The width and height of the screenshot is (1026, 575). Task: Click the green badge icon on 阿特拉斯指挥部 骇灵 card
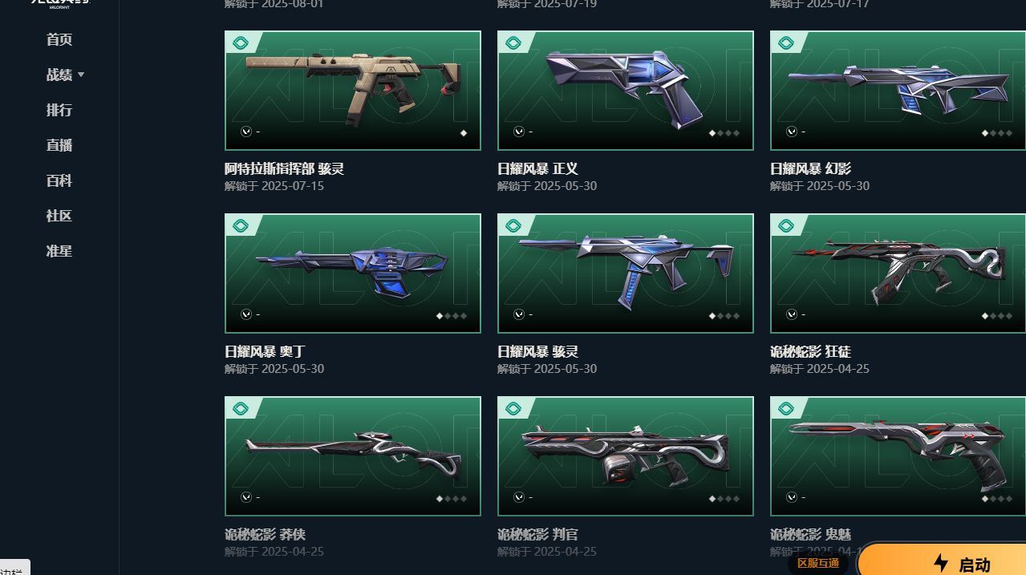coord(240,43)
